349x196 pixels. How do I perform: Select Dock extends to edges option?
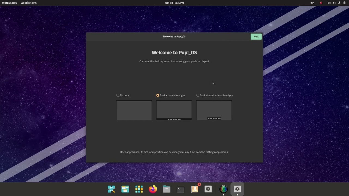pyautogui.click(x=158, y=95)
